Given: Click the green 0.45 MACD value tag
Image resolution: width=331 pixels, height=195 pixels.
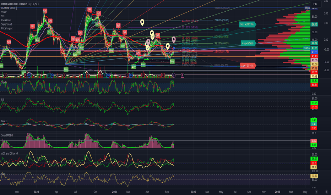Looking at the screenshot, I should coord(314,120).
